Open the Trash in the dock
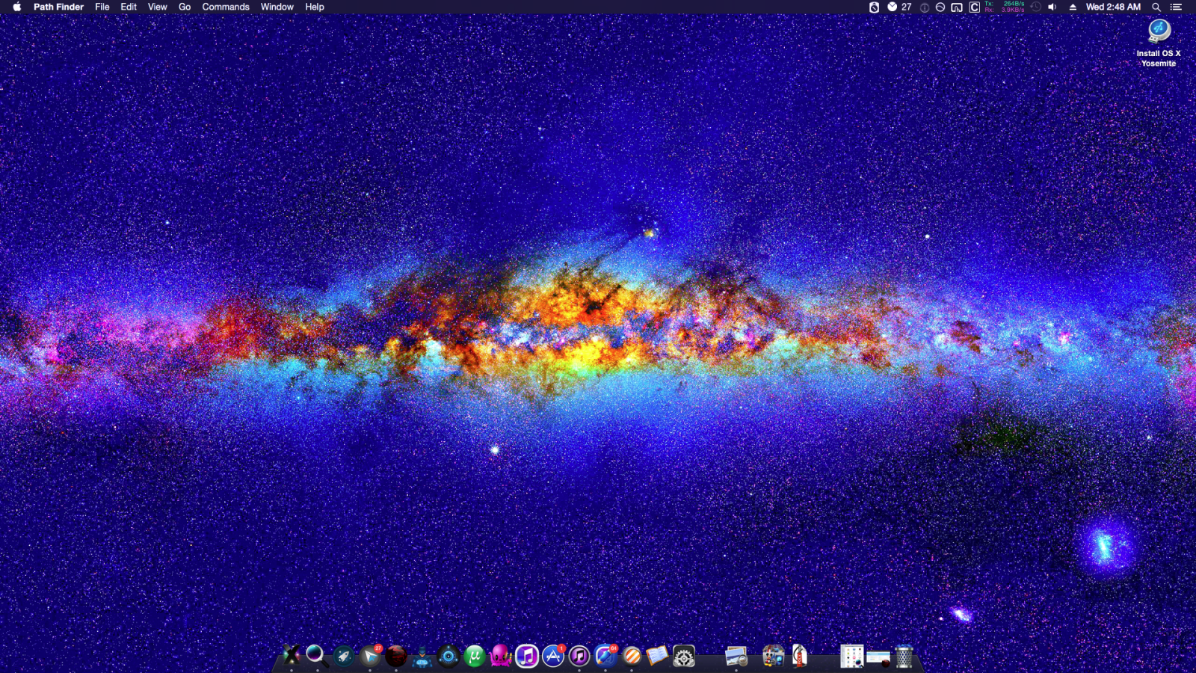 pos(904,656)
